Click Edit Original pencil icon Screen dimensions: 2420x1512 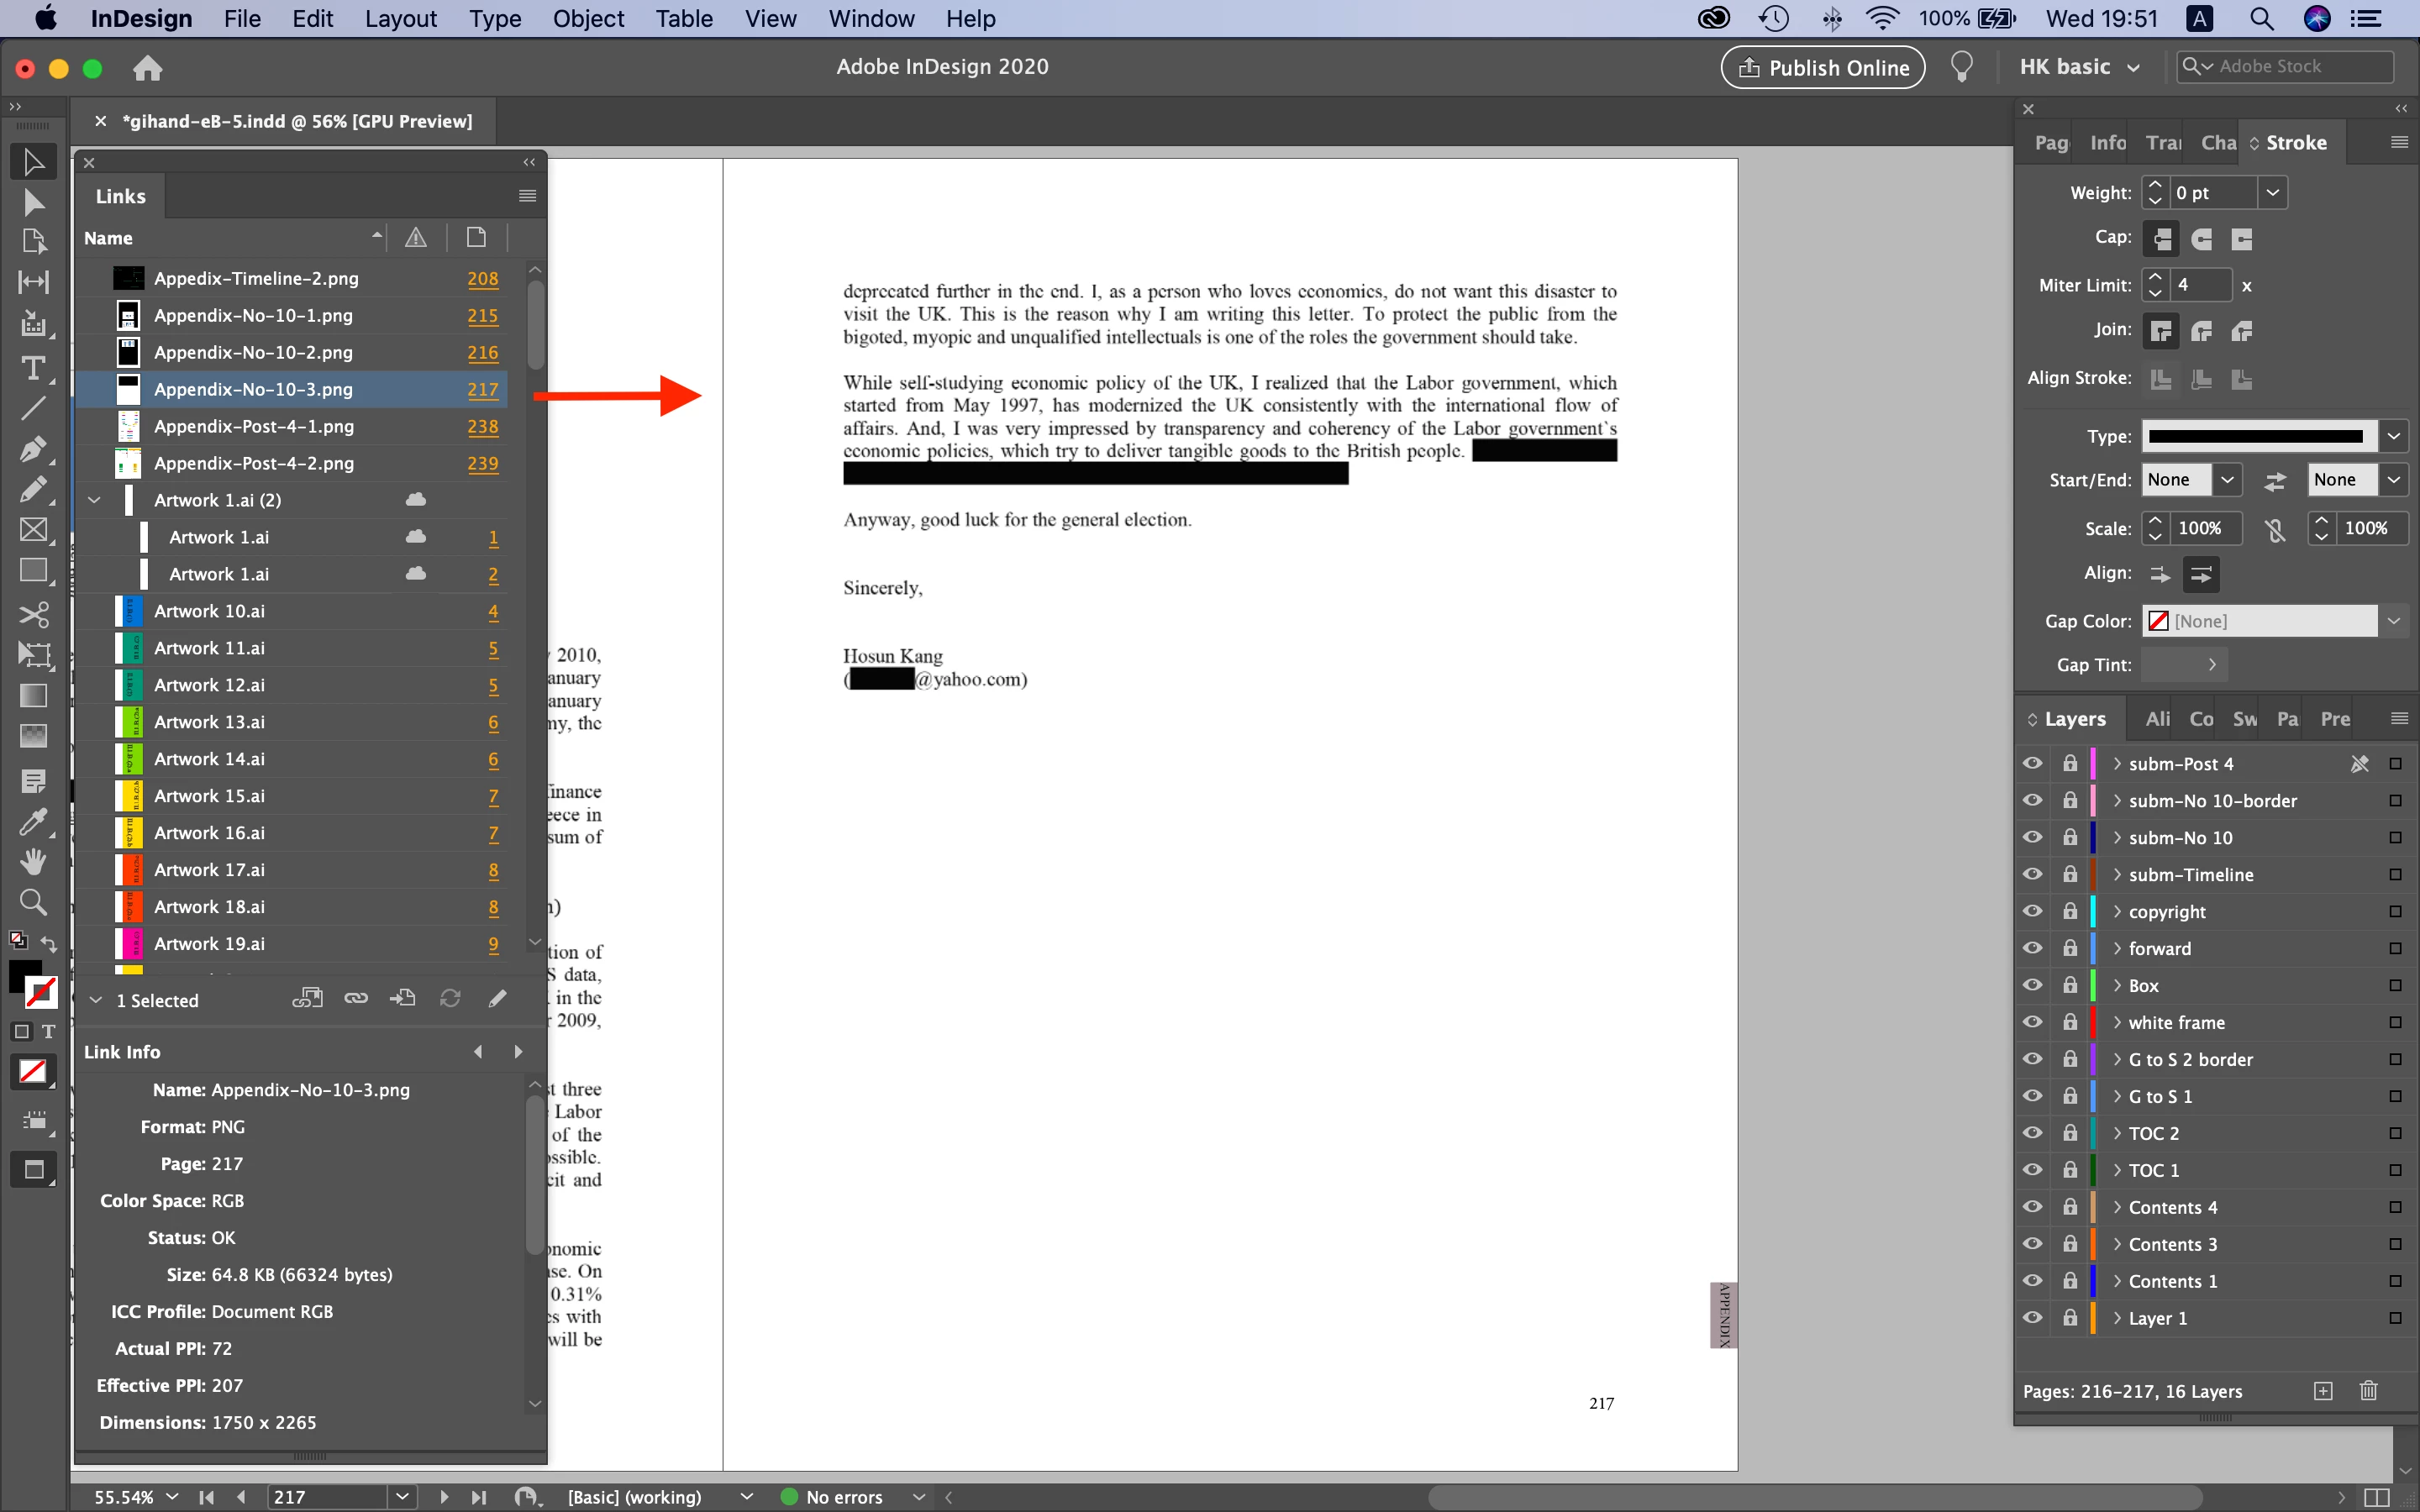pyautogui.click(x=497, y=999)
